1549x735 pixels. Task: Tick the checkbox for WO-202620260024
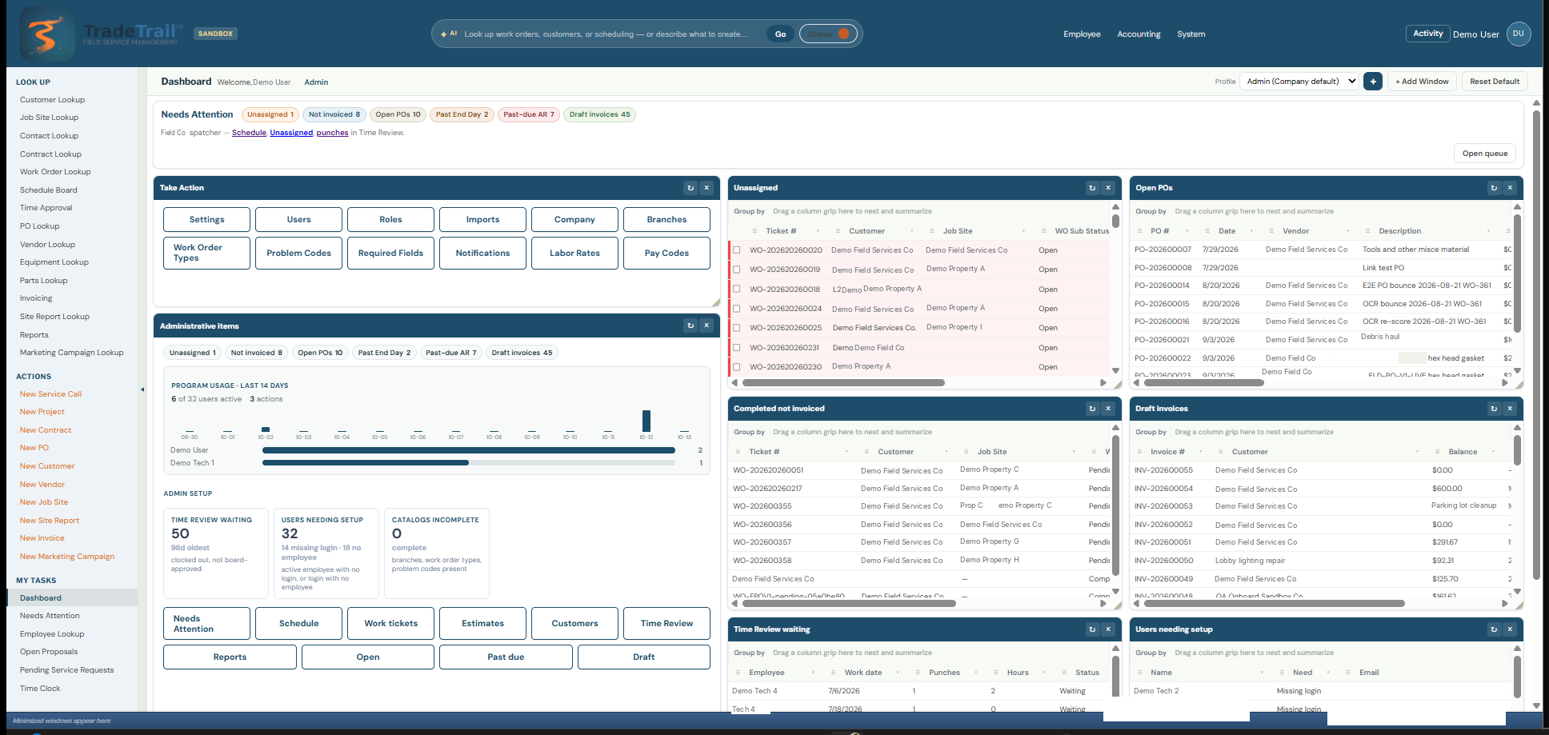737,308
